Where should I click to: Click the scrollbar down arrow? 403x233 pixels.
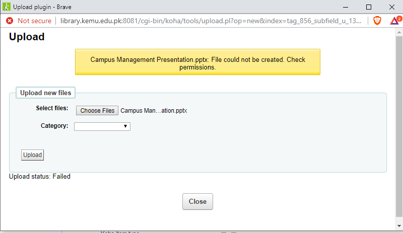coord(399,225)
